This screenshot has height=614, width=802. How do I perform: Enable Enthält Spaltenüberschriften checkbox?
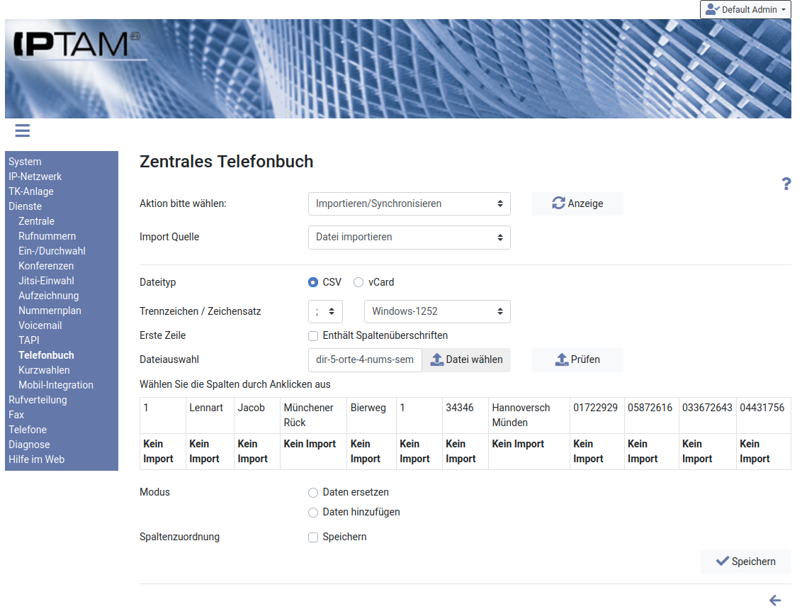pos(313,336)
